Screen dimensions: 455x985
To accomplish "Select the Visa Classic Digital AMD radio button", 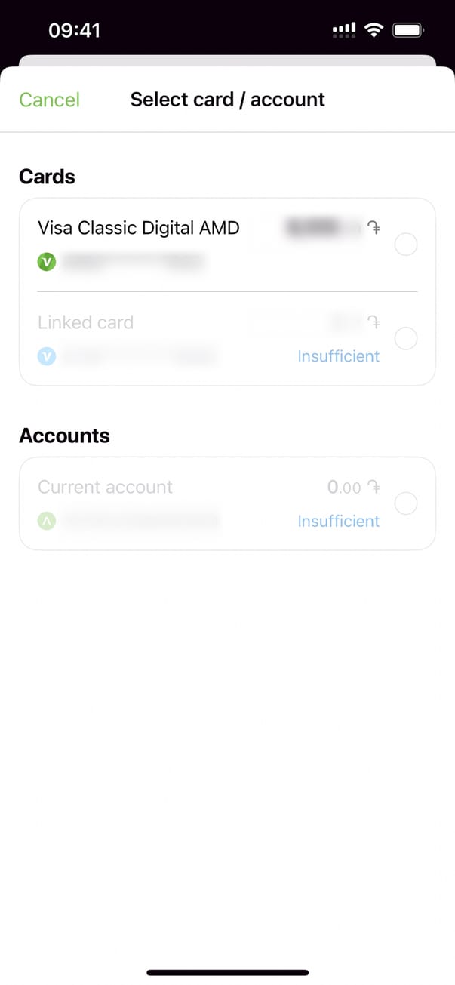I will point(406,245).
